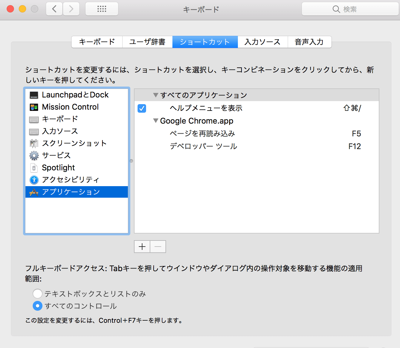Screen dimensions: 400x348
Task: Minimize the キーボード window
Action: click(22, 9)
